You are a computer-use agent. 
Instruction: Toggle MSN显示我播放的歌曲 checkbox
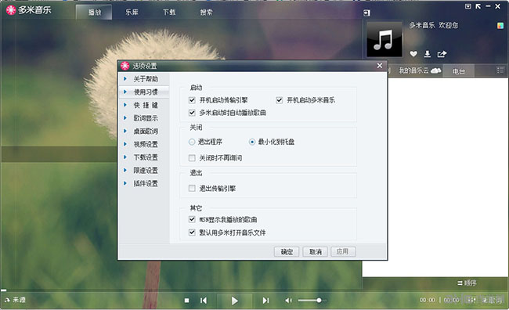pyautogui.click(x=192, y=219)
